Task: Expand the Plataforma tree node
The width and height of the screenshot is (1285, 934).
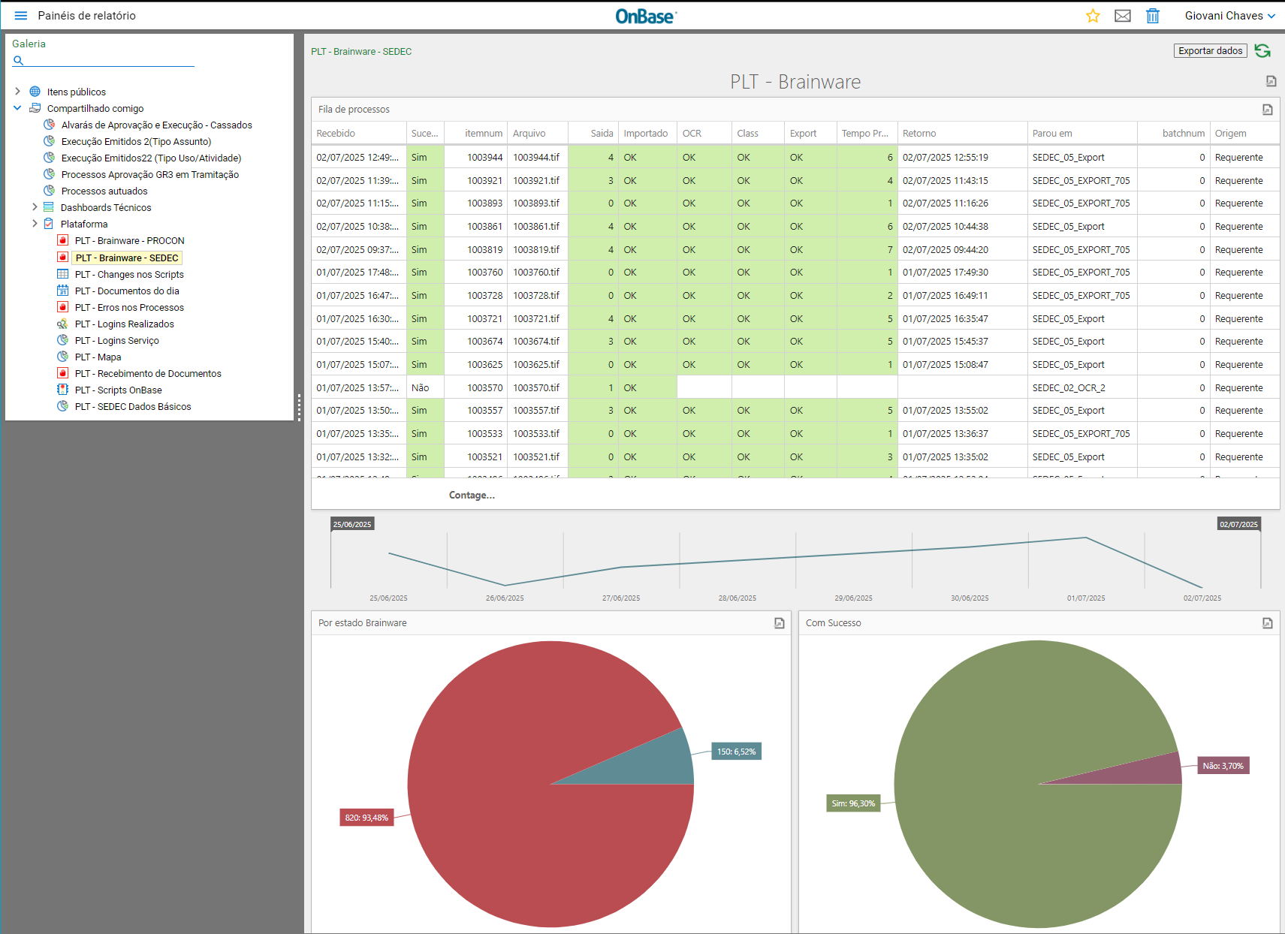Action: tap(35, 223)
